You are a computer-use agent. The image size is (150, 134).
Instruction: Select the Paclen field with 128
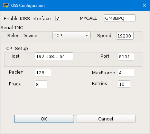point(43,73)
